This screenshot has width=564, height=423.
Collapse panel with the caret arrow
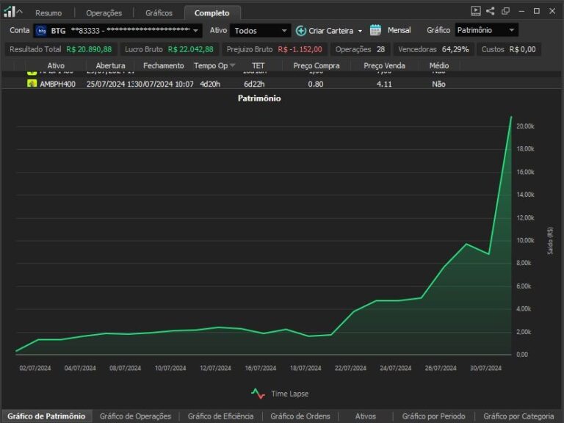(20, 12)
